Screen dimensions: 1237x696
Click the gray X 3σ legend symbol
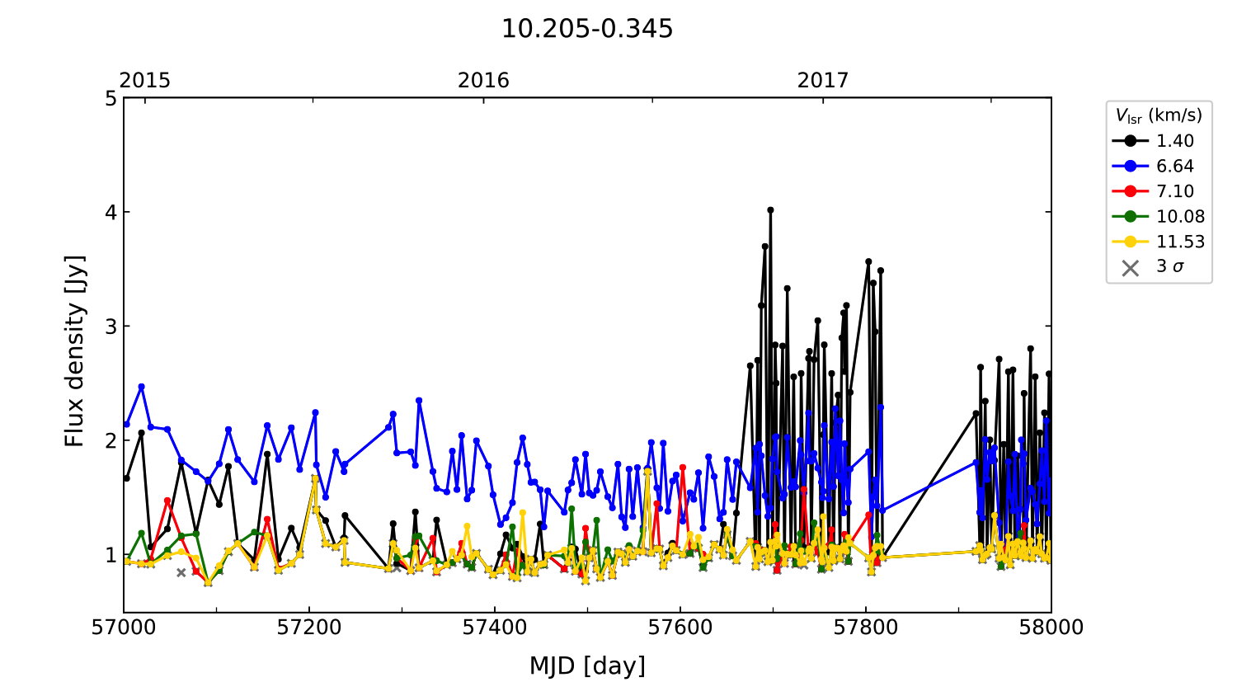[x=1131, y=267]
